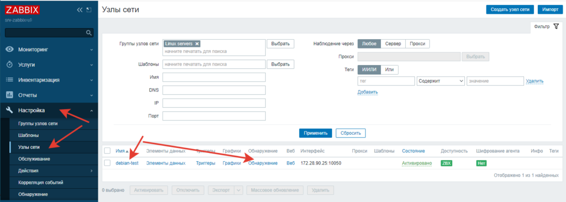Screen dimensions: 566x202
Task: Click the Настройка wrench icon
Action: click(10, 110)
